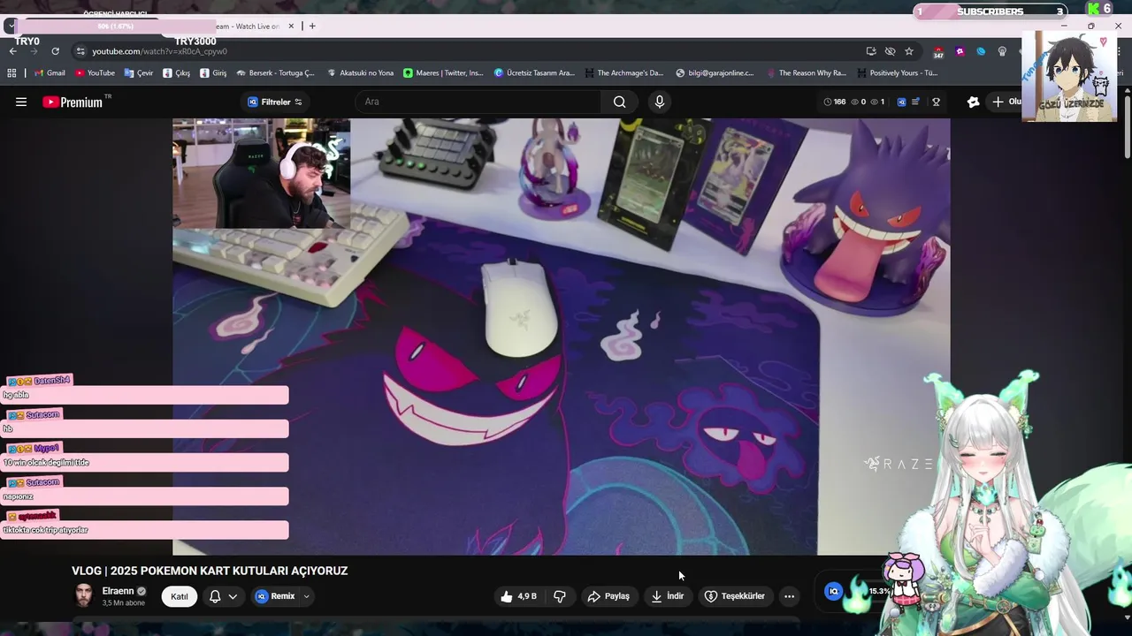Open the lightbulb extension icon

(x=1002, y=51)
